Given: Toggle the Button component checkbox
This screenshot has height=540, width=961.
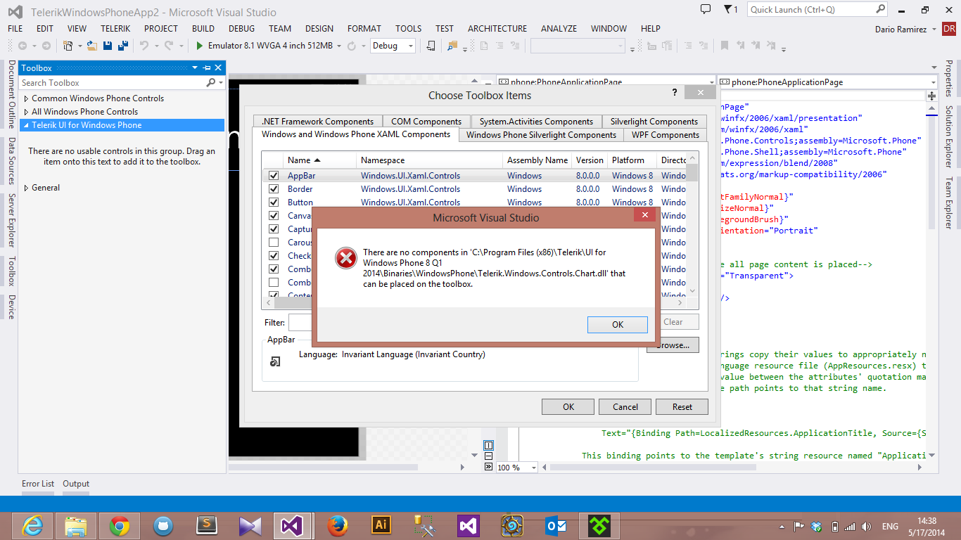Looking at the screenshot, I should (274, 202).
